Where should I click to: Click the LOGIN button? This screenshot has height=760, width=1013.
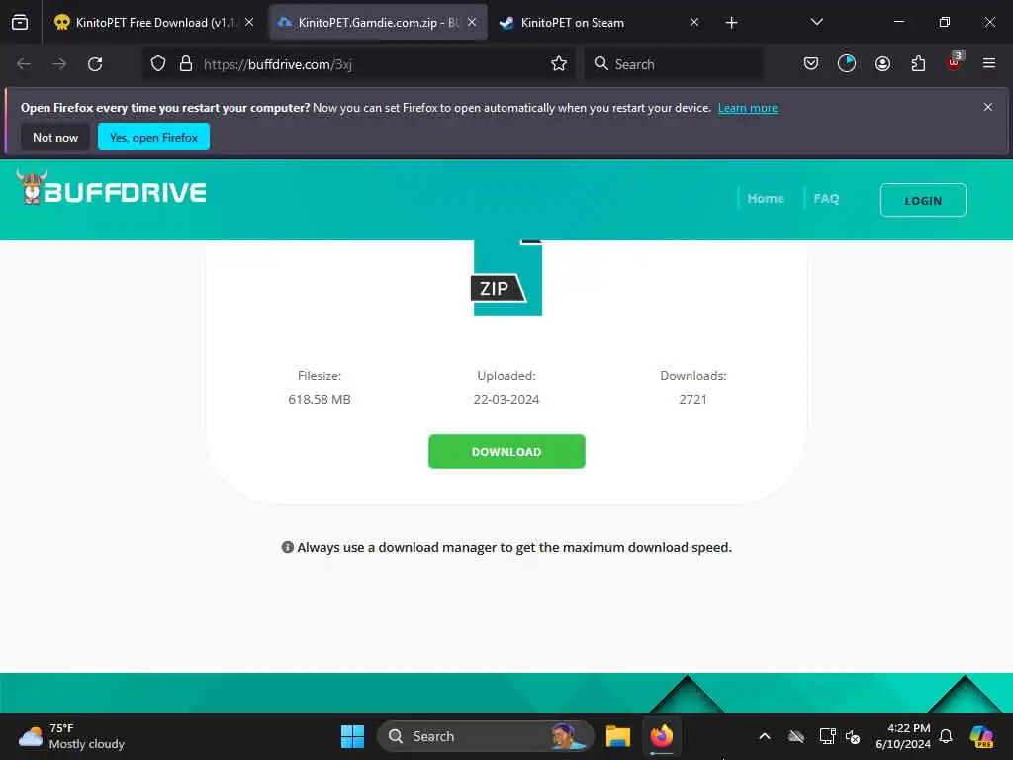[x=923, y=200]
